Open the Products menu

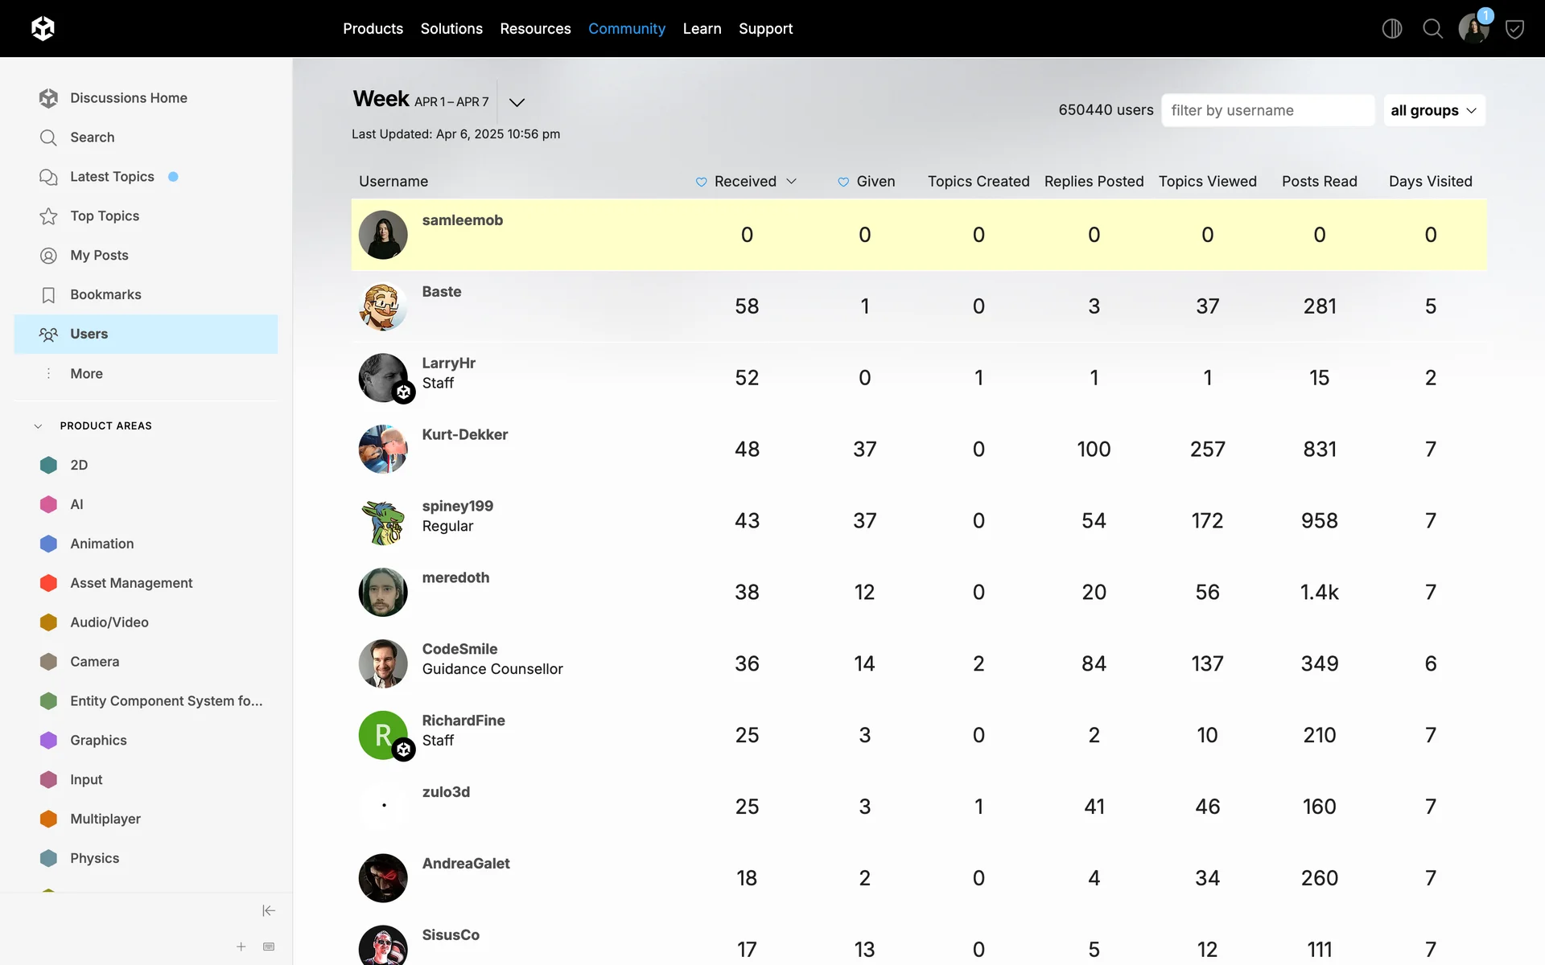tap(373, 29)
